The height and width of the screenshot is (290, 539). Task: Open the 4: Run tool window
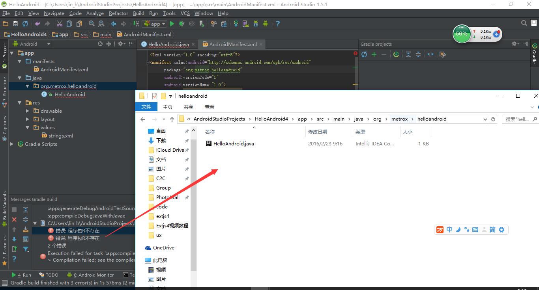[22, 275]
